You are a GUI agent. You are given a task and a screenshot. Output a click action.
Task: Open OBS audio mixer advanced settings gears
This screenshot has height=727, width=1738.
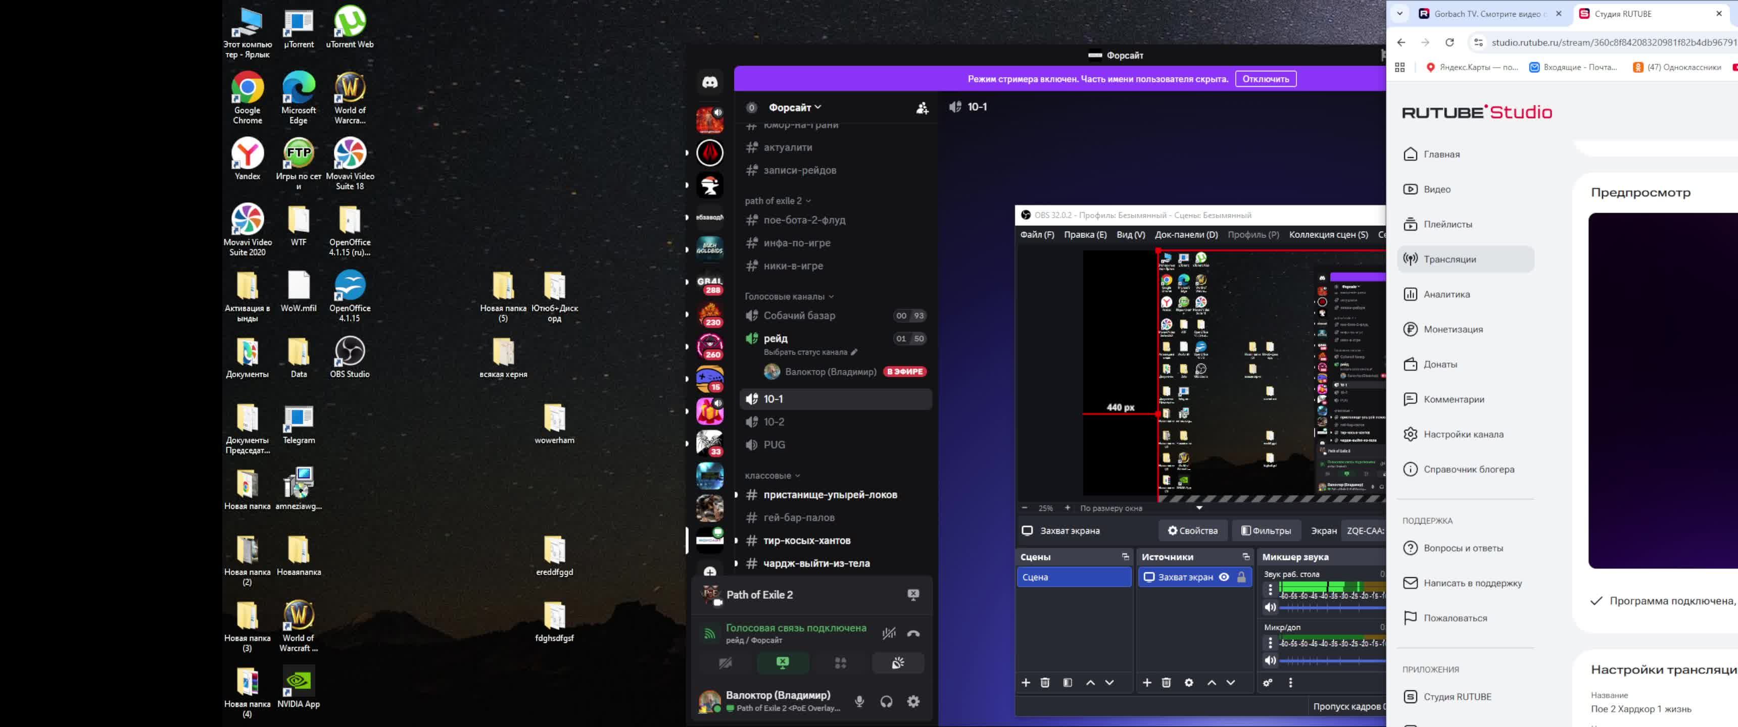click(1268, 683)
